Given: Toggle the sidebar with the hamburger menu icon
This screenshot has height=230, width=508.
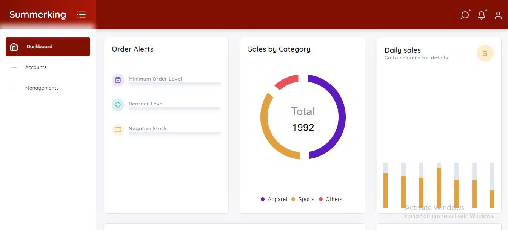Looking at the screenshot, I should 81,15.
